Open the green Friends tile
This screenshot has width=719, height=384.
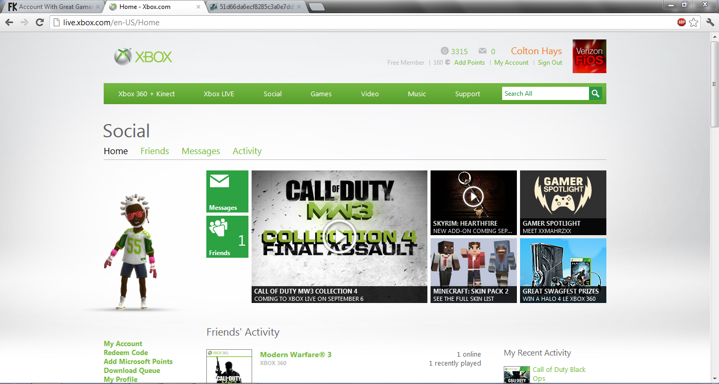(227, 237)
